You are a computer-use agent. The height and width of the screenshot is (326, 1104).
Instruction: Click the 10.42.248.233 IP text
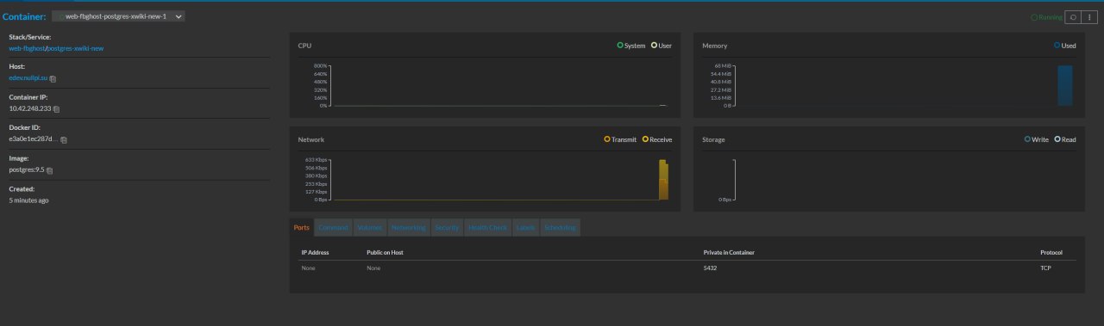pos(30,109)
